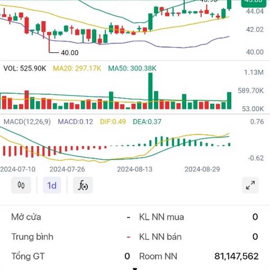Click the KL NN bán label
The height and width of the screenshot is (270, 270).
[x=160, y=237]
